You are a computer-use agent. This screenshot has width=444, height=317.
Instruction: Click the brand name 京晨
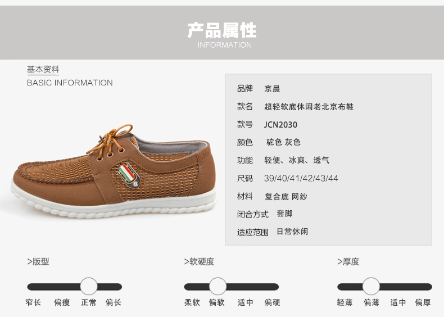272,89
